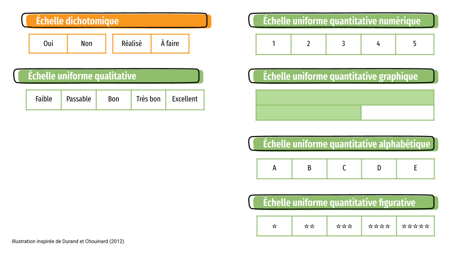454x255 pixels.
Task: Pick the three-star rating cell
Action: pos(344,226)
